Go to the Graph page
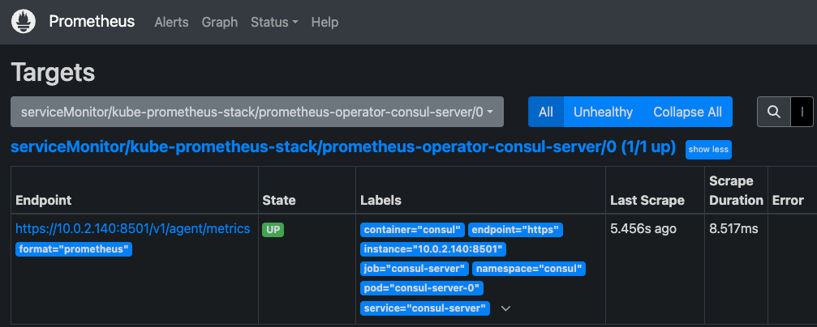The image size is (817, 327). tap(219, 22)
